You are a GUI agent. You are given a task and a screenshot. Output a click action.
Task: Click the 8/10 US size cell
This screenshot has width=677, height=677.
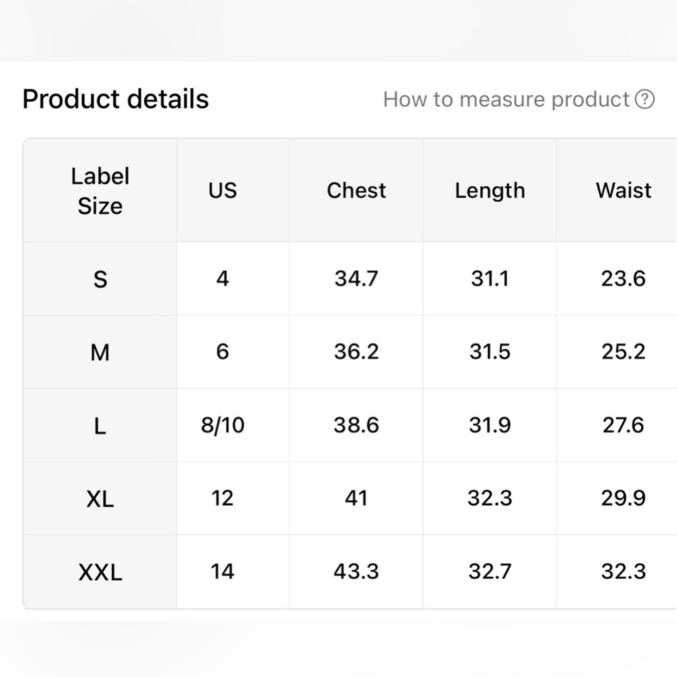tap(223, 425)
